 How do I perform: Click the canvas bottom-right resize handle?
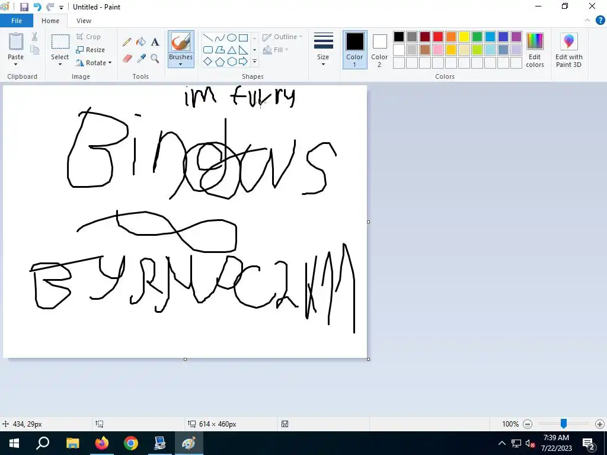point(368,360)
